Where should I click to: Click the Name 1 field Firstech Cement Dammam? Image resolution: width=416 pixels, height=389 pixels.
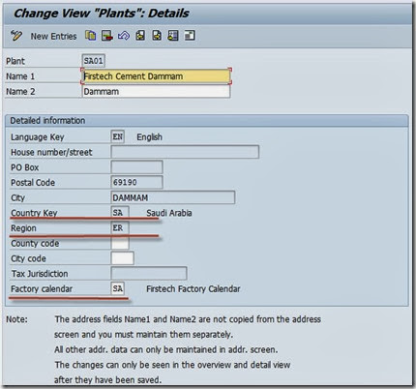tap(157, 76)
